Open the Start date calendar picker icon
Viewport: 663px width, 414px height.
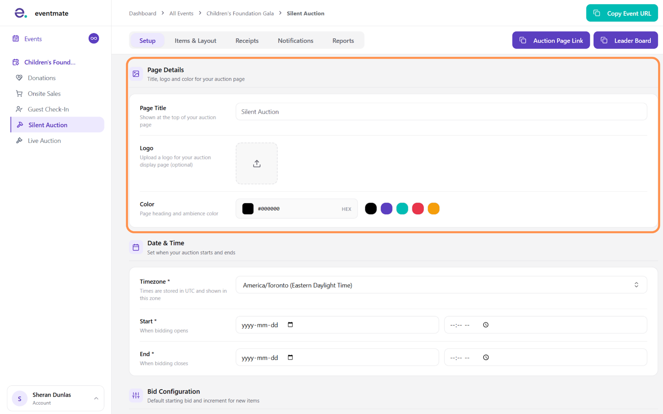[290, 325]
